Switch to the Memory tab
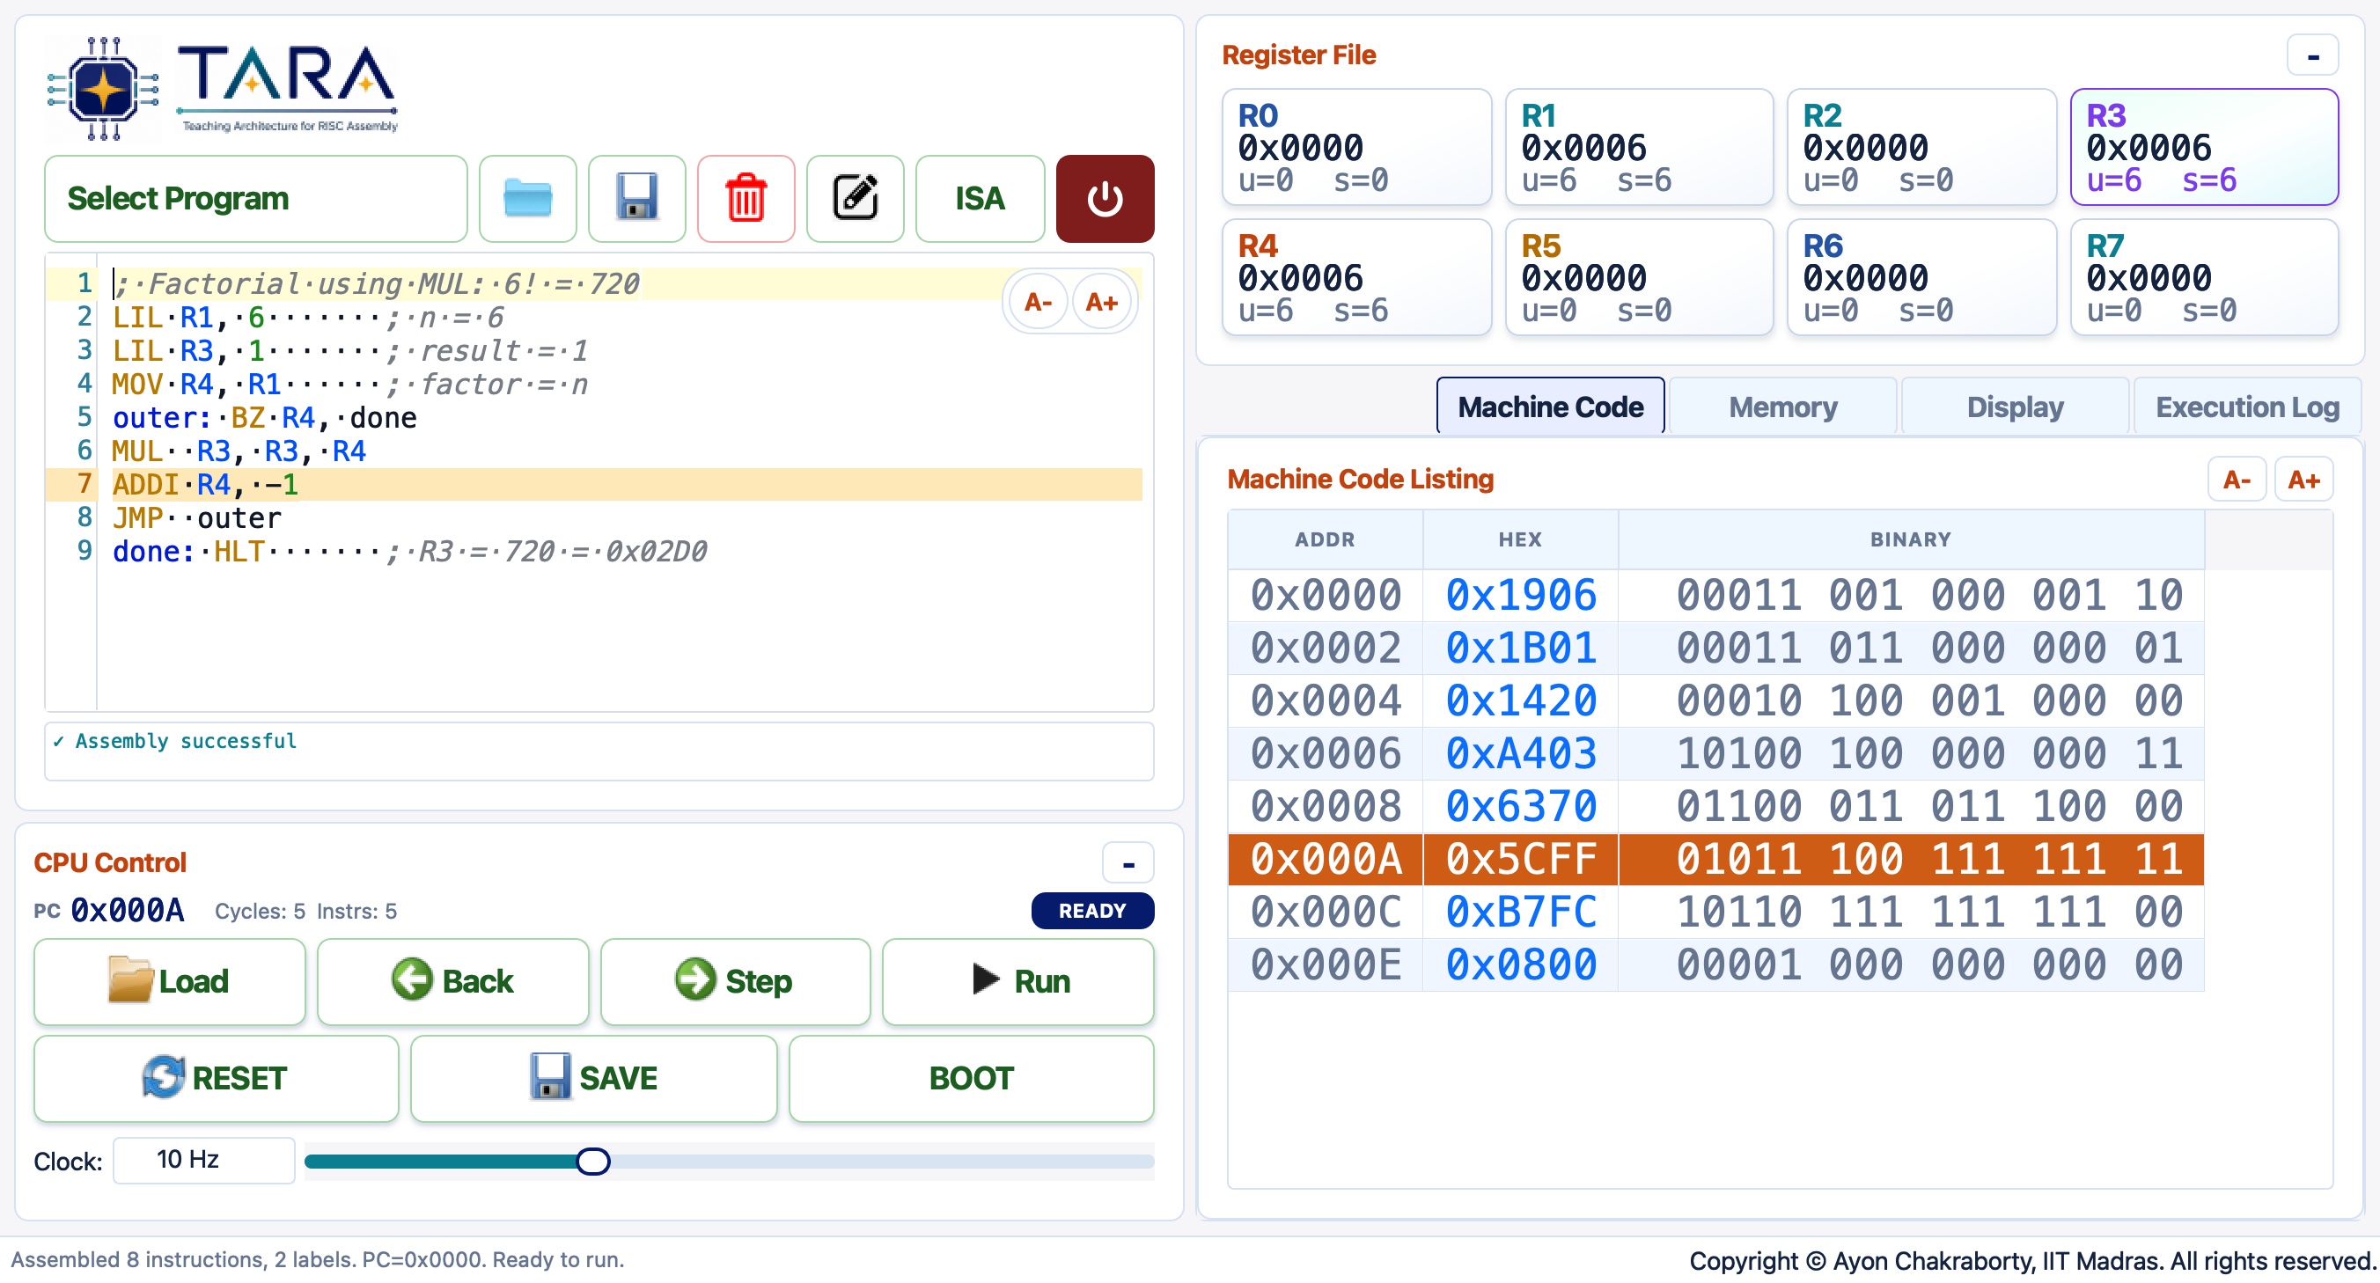 [x=1782, y=407]
